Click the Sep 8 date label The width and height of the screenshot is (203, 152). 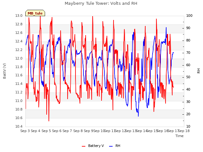78,131
